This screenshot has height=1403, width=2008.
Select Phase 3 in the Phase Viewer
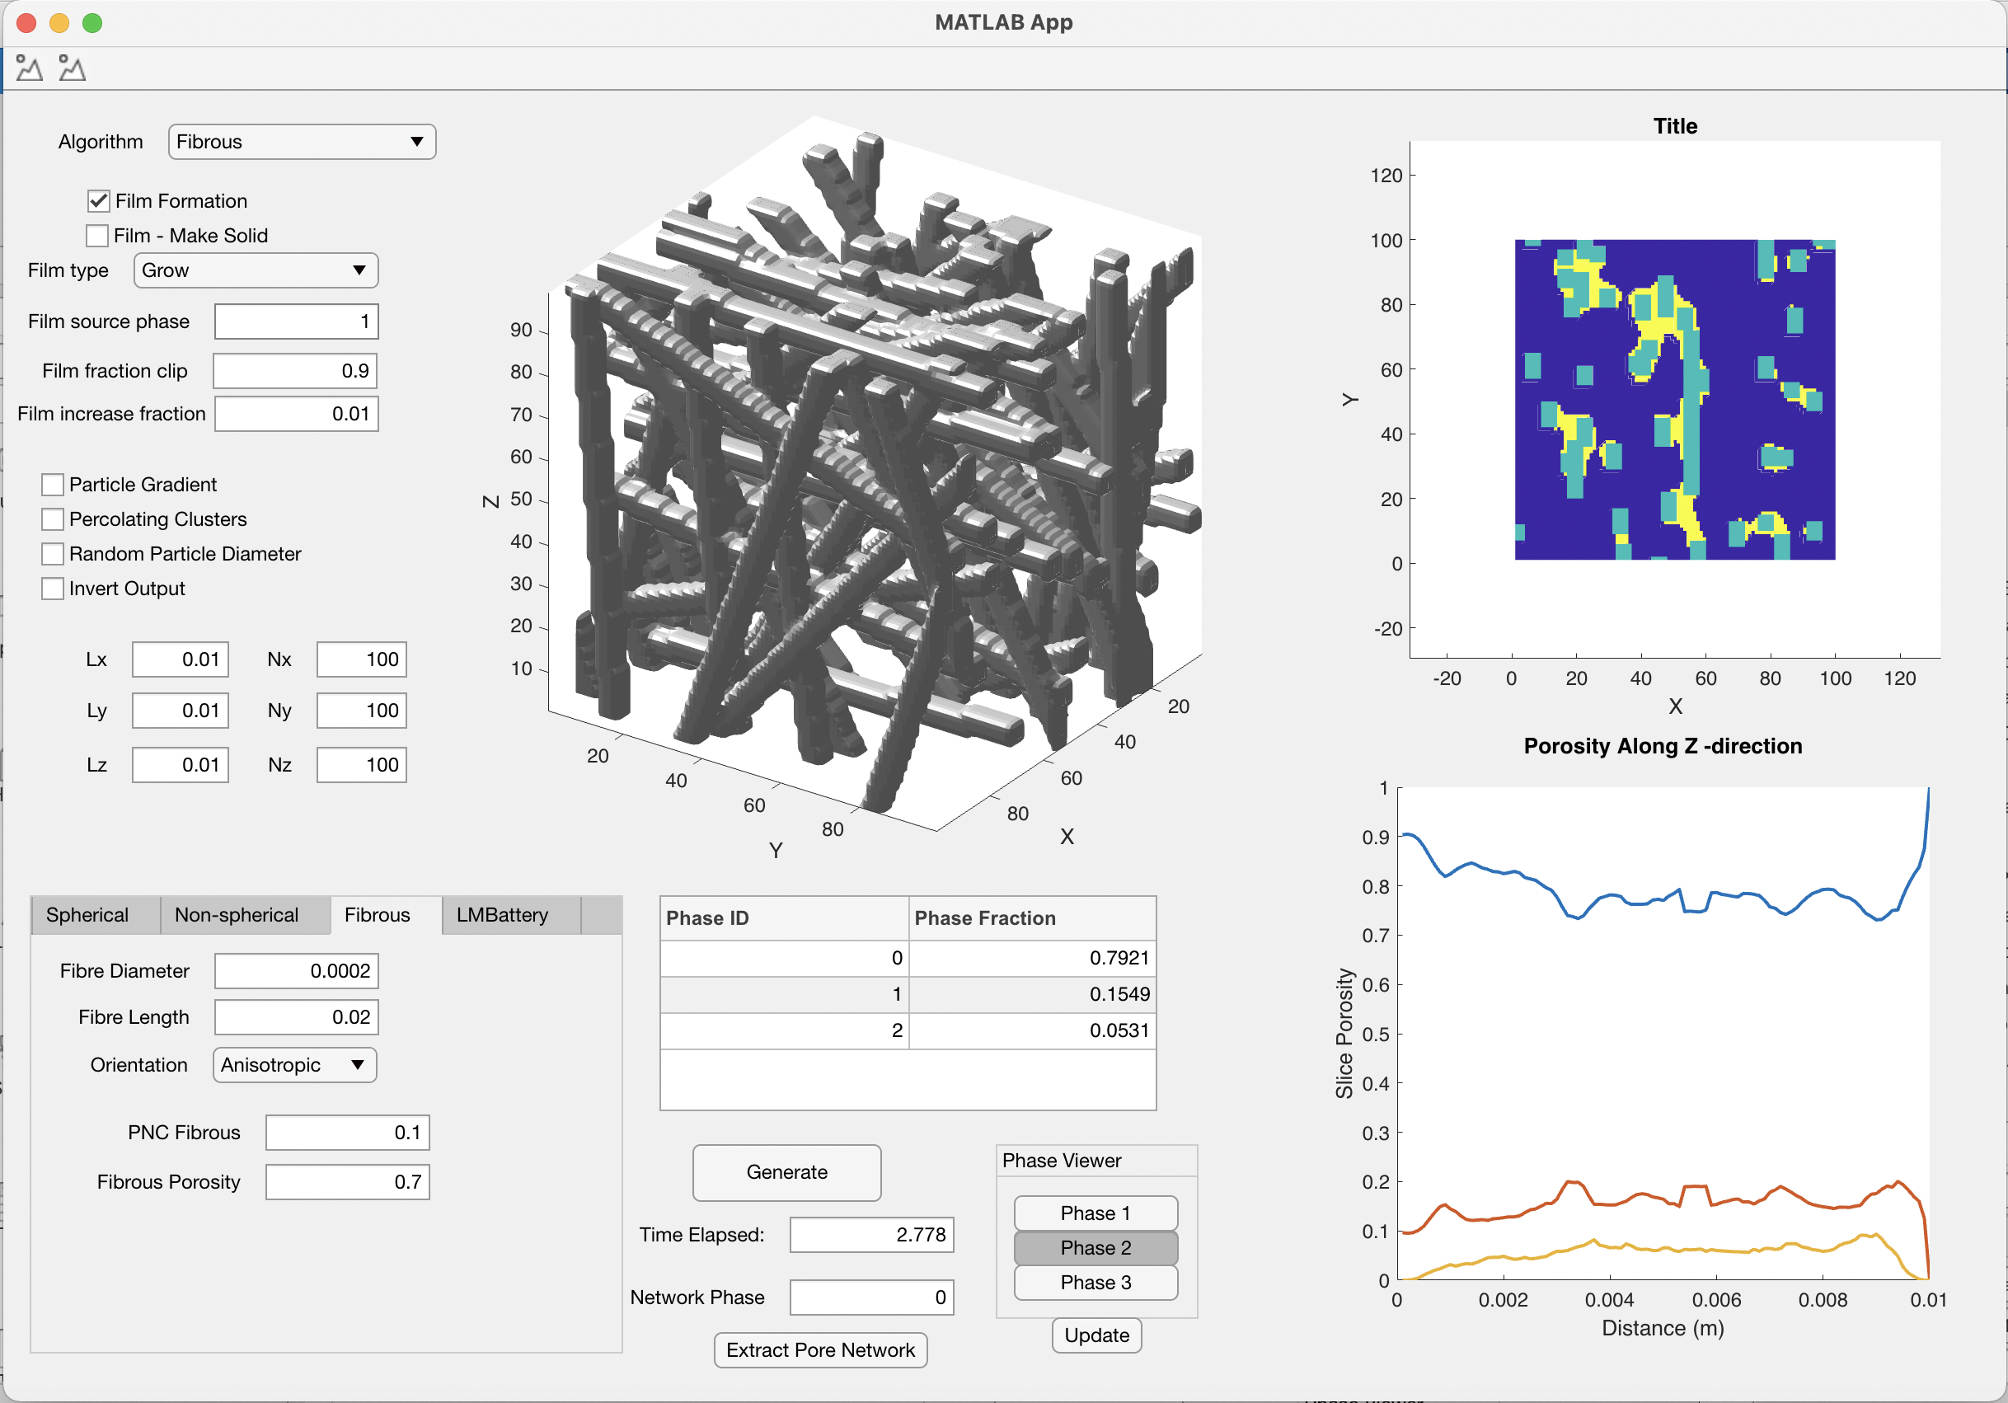click(x=1095, y=1283)
